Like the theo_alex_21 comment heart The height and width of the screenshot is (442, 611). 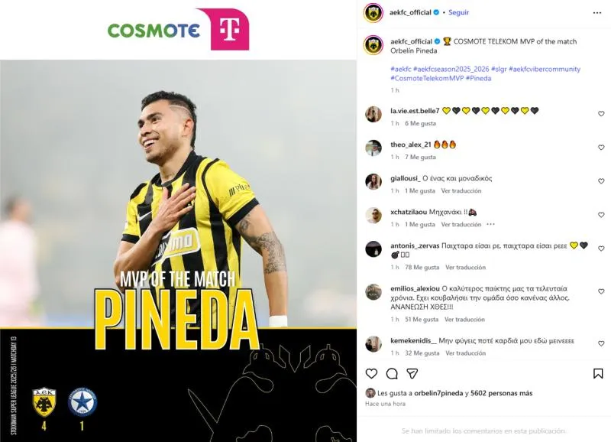[x=601, y=147]
